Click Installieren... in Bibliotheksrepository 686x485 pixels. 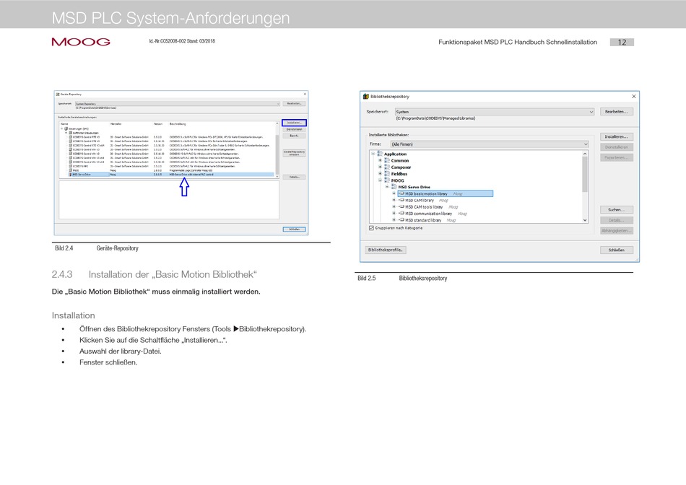617,136
